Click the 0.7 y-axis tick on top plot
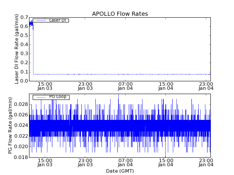 24,17
